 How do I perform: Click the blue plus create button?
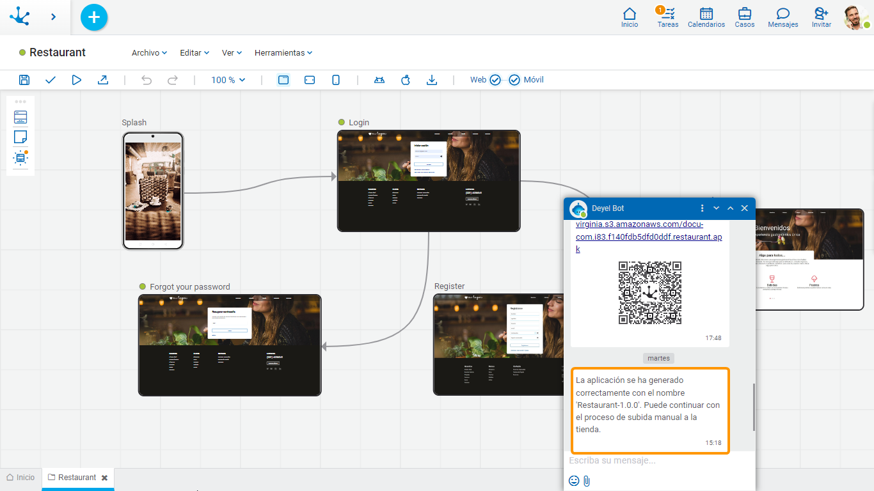click(94, 17)
